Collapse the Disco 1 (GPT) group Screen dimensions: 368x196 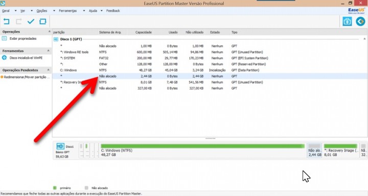click(x=364, y=39)
